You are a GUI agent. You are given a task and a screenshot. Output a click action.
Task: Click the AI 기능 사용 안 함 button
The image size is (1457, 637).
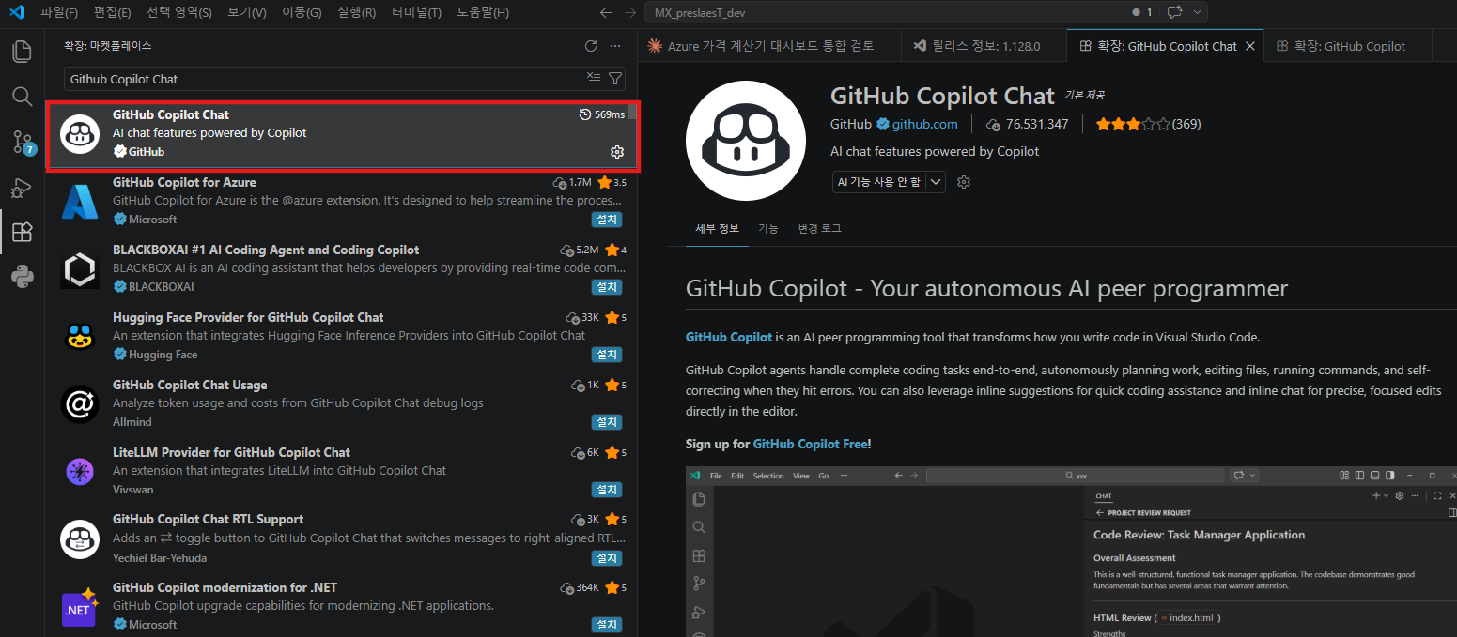click(879, 182)
